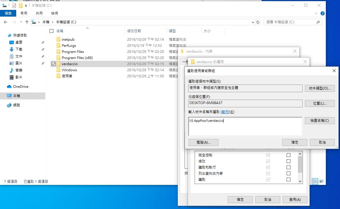Click the Program Files folder icon

tap(58, 51)
